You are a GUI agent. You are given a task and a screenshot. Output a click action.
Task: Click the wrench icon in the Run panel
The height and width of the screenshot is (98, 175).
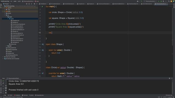[3, 83]
